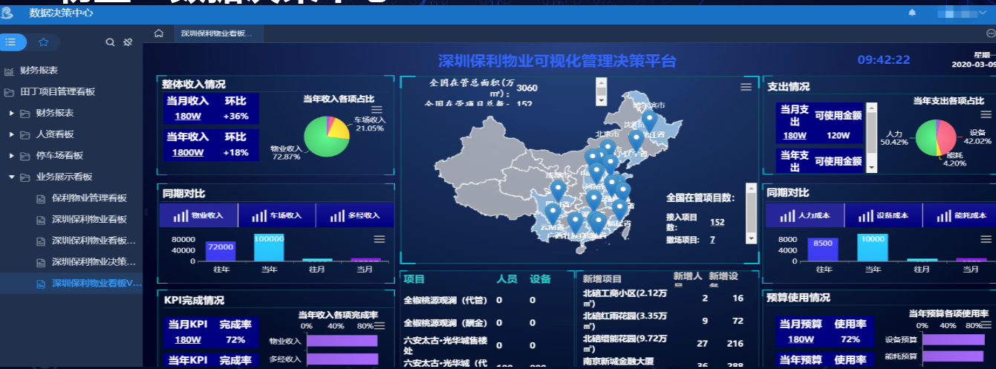996x369 pixels.
Task: Click the map pin at 云南省
Action: point(553,215)
